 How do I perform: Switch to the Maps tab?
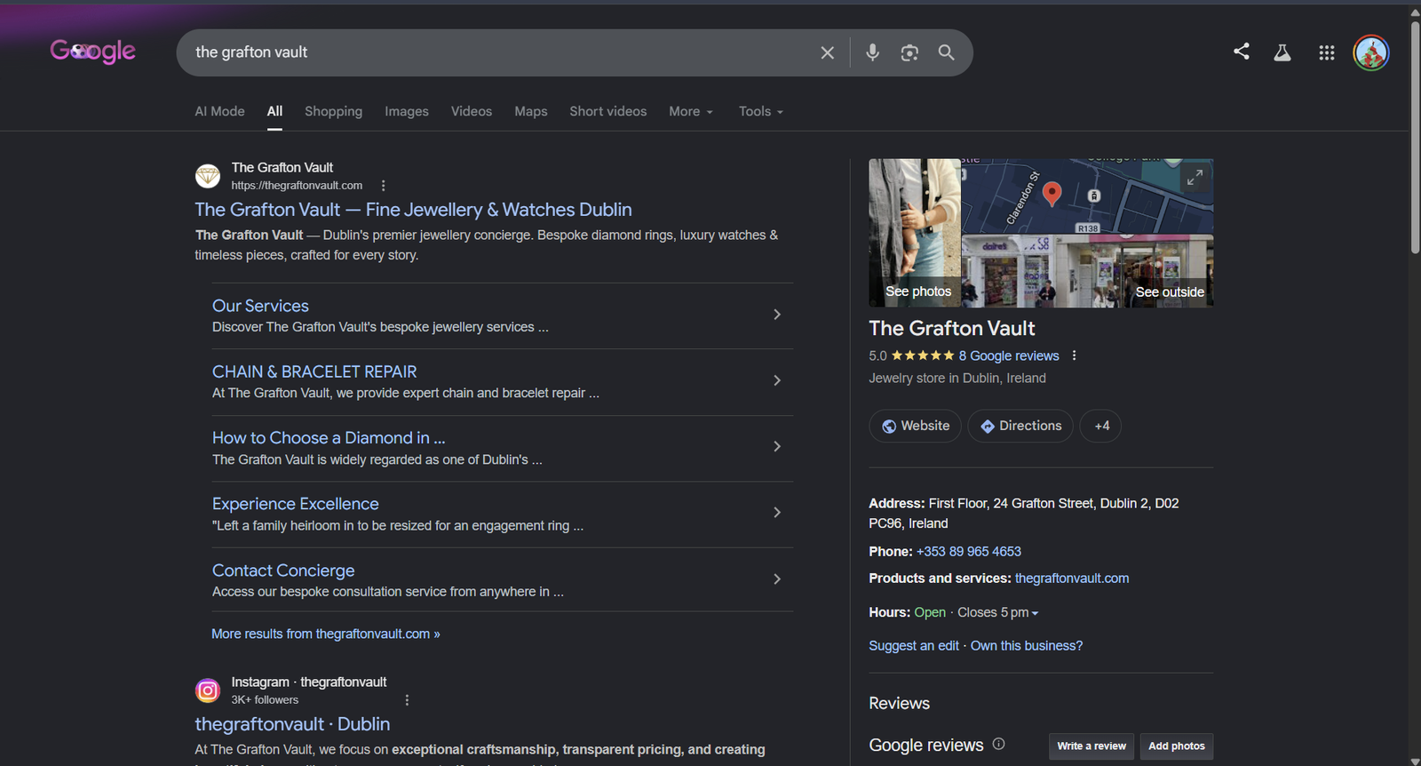530,111
